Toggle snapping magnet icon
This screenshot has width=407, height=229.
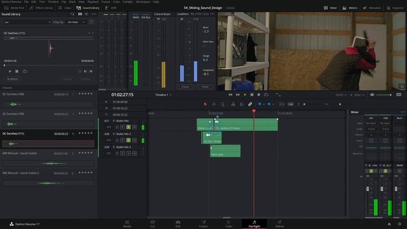242,104
